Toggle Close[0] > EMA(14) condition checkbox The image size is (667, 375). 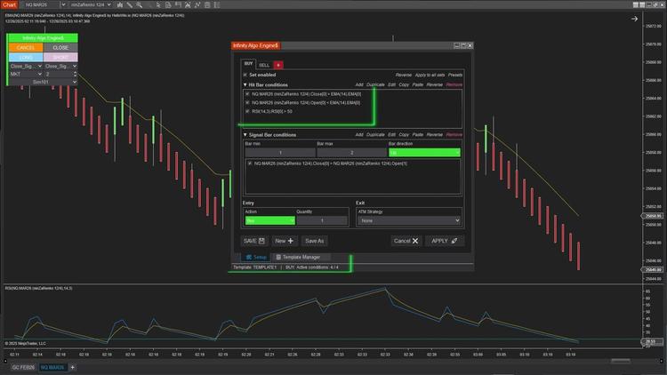[x=247, y=94]
